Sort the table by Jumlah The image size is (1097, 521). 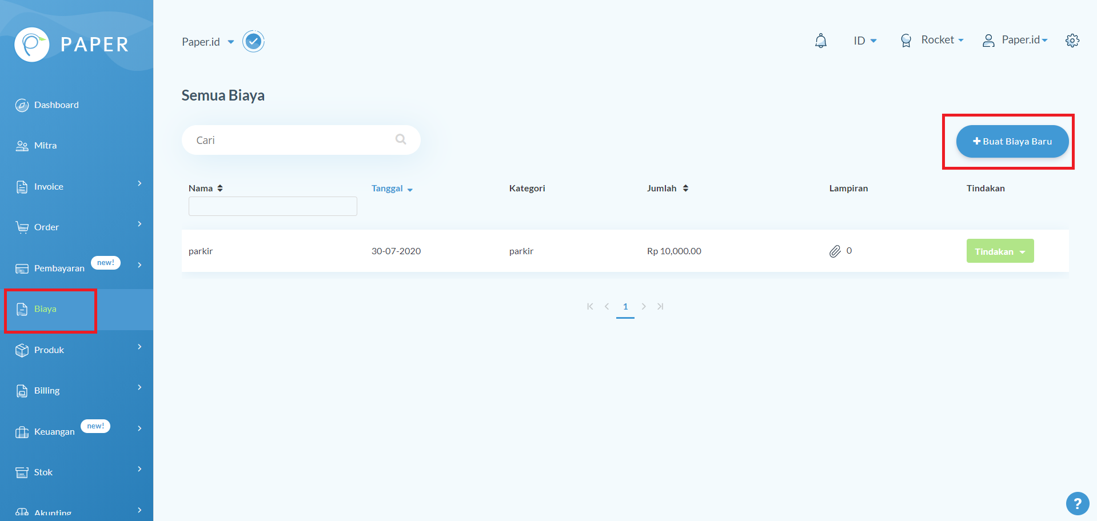[667, 189]
